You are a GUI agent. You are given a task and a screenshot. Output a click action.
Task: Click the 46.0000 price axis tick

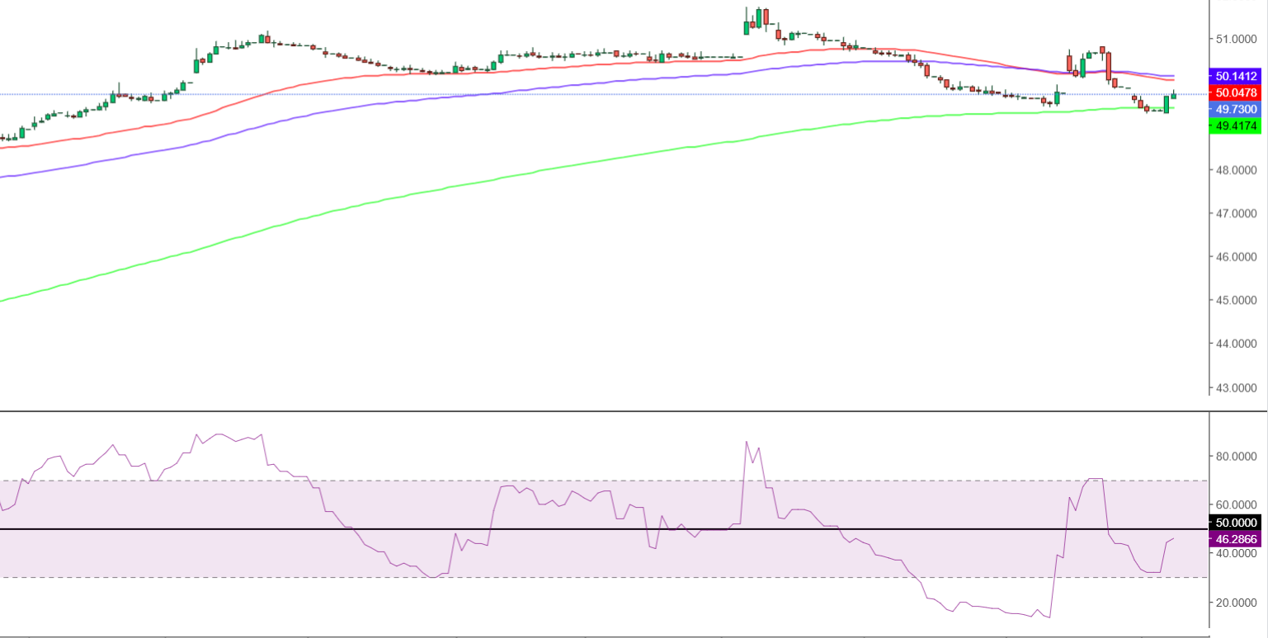click(x=1237, y=256)
